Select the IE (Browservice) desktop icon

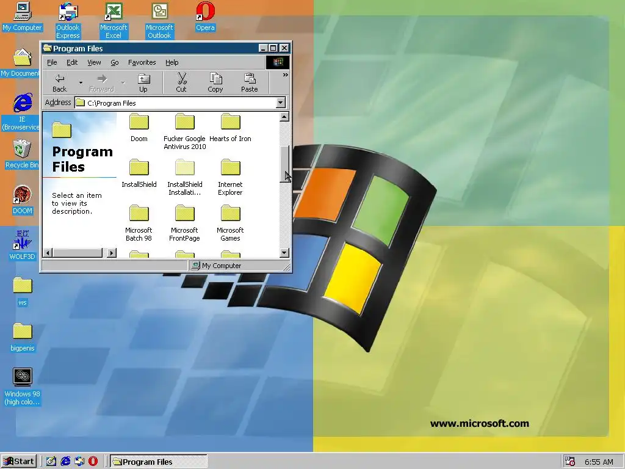pos(21,112)
